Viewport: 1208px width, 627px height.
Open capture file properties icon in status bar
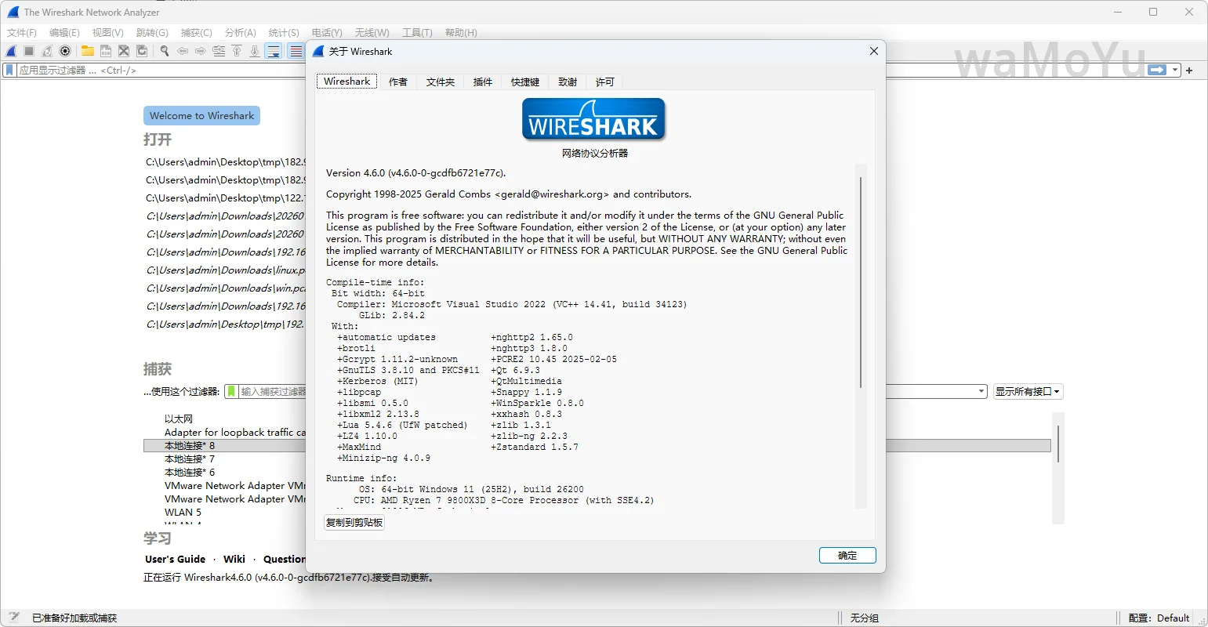tap(13, 618)
